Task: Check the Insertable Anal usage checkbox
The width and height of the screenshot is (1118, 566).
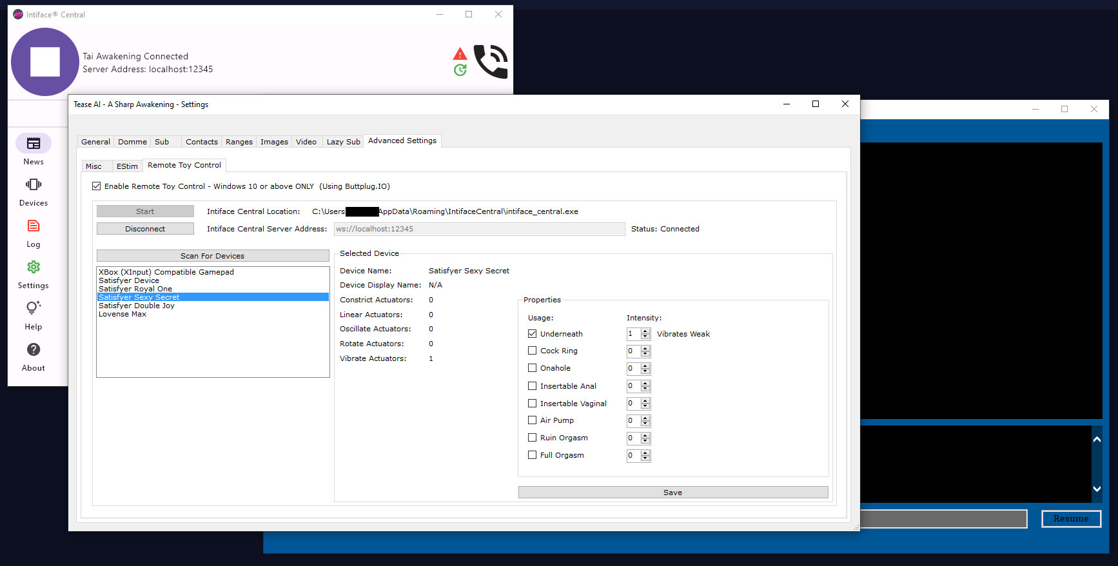Action: click(532, 386)
